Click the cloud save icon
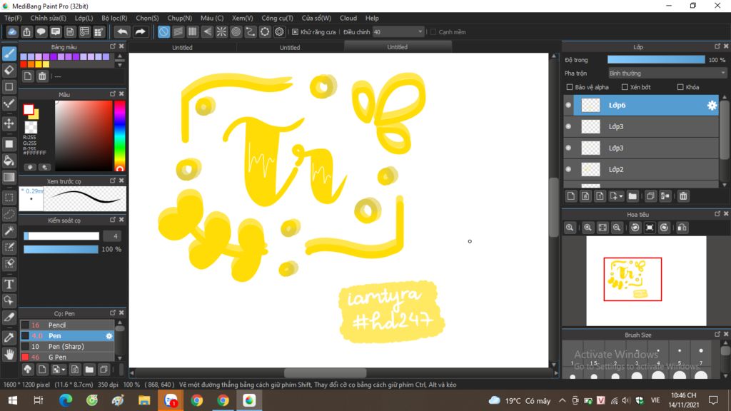Screen dimensions: 731x411 pos(12,31)
